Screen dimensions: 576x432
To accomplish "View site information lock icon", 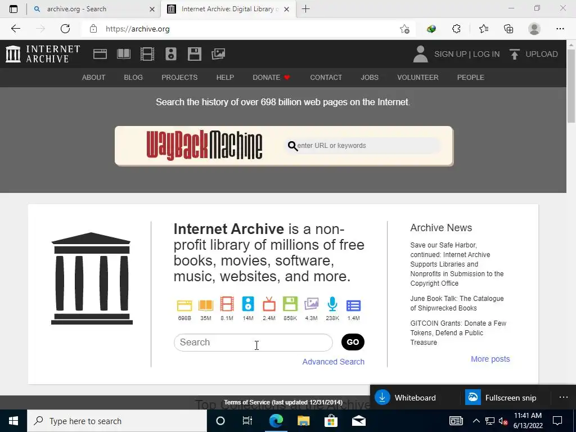I will 93,29.
